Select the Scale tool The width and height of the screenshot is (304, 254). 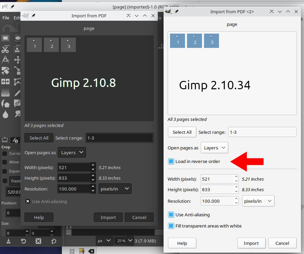(17, 71)
